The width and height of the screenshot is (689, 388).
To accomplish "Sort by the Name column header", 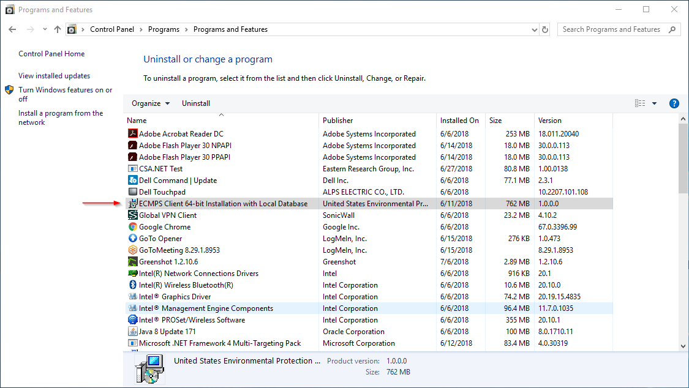I will (221, 121).
